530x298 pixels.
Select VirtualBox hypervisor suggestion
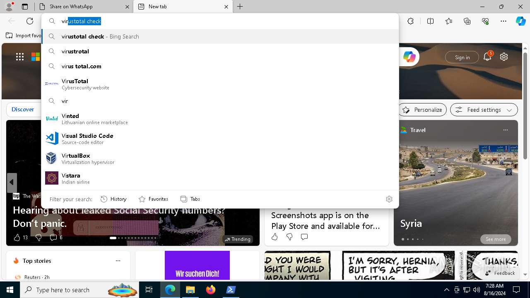pos(220,159)
